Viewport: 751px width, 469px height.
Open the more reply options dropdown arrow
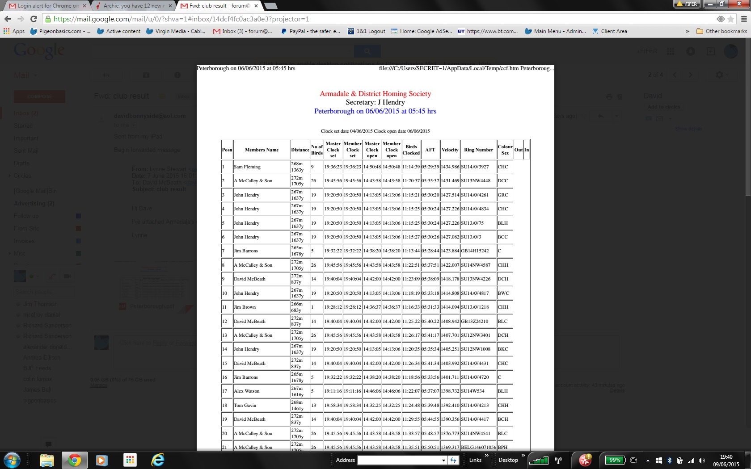tap(616, 116)
